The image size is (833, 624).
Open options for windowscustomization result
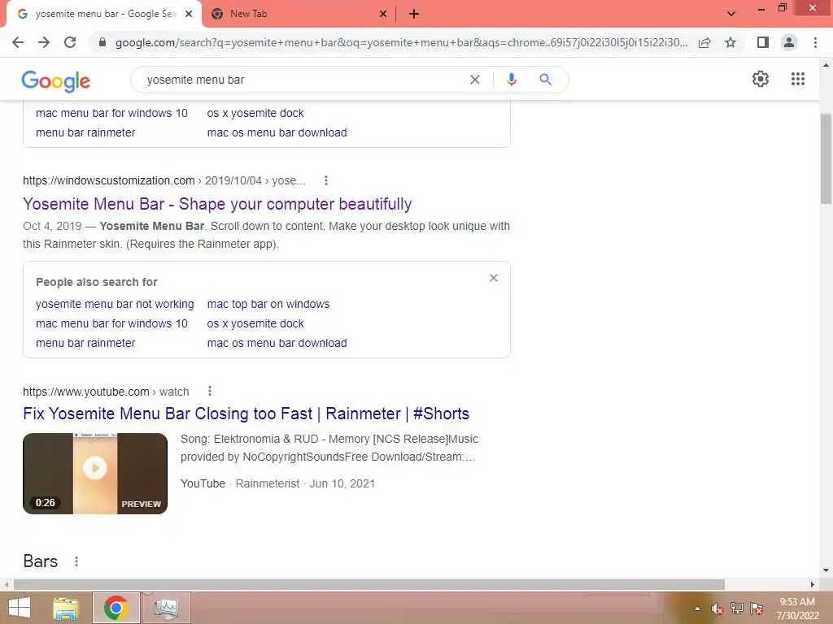pyautogui.click(x=326, y=180)
